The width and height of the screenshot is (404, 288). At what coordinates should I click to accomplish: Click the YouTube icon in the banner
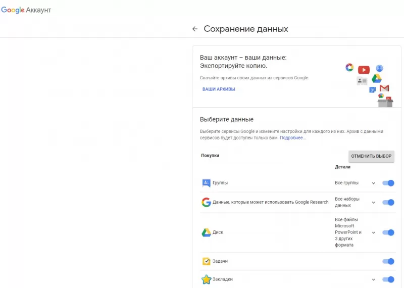click(x=364, y=70)
